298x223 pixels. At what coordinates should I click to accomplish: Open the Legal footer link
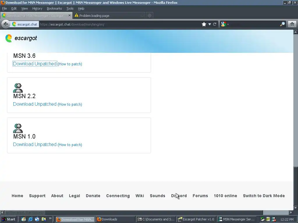point(74,196)
